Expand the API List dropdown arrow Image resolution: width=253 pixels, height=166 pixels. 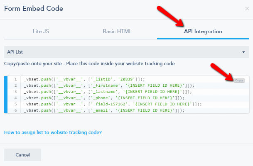[243, 52]
